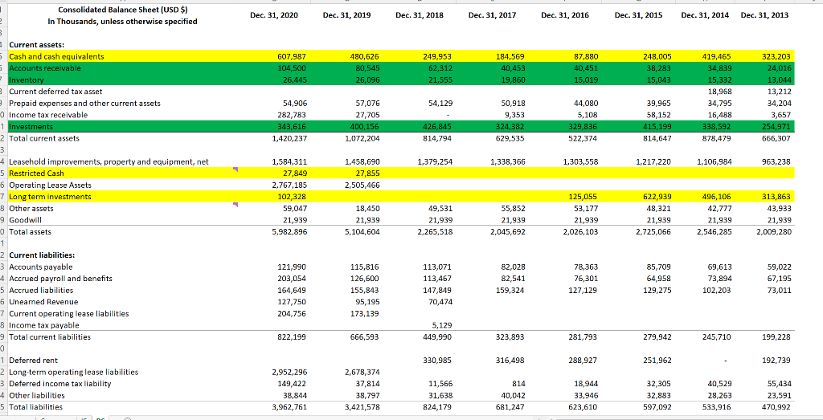This screenshot has width=823, height=420.
Task: Select 'Current operating lease liabilities' label
Action: click(x=69, y=313)
